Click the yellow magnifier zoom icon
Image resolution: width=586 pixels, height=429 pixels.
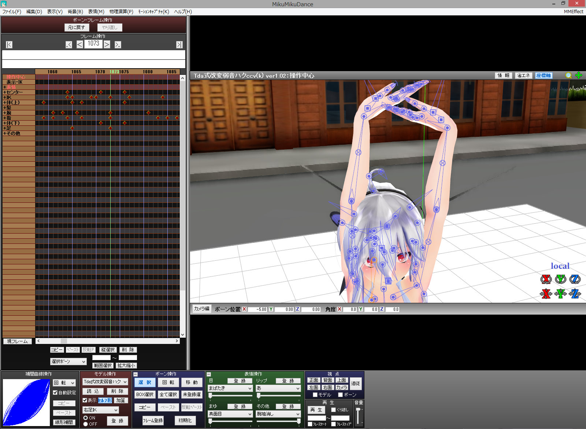coord(568,75)
